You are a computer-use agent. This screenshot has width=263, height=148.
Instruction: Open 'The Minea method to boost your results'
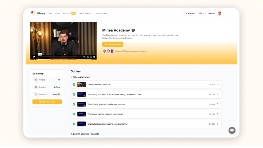pyautogui.click(x=146, y=114)
